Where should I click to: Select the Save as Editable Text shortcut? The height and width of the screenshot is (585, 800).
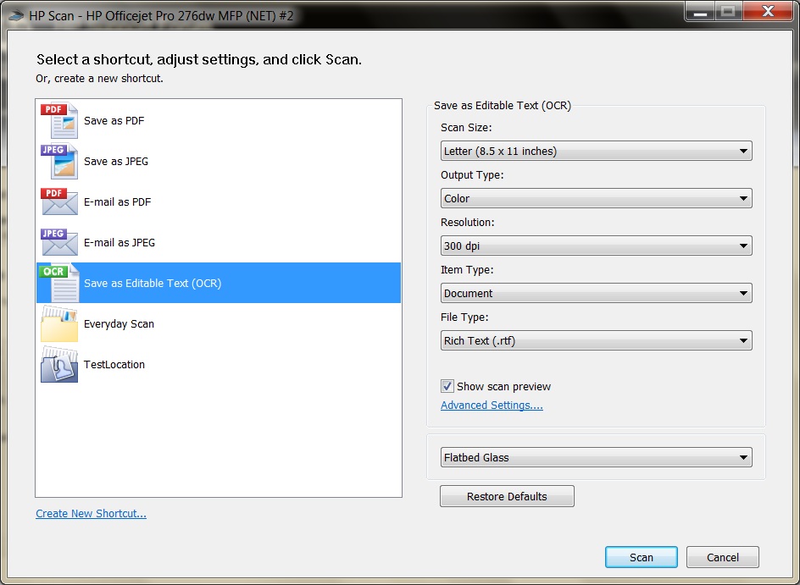click(169, 283)
